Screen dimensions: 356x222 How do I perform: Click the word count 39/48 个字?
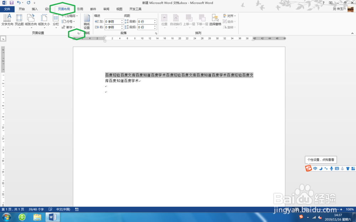tap(36, 210)
